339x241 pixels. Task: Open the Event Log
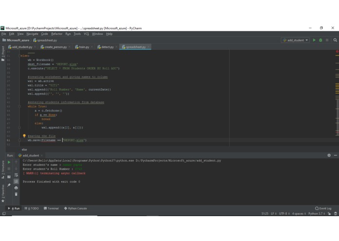click(x=323, y=208)
